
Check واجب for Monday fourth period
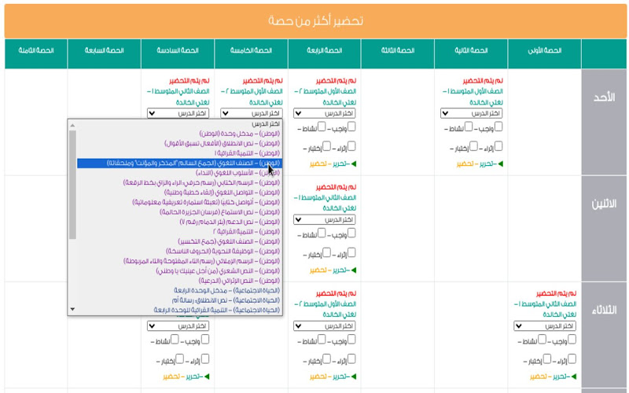351,233
